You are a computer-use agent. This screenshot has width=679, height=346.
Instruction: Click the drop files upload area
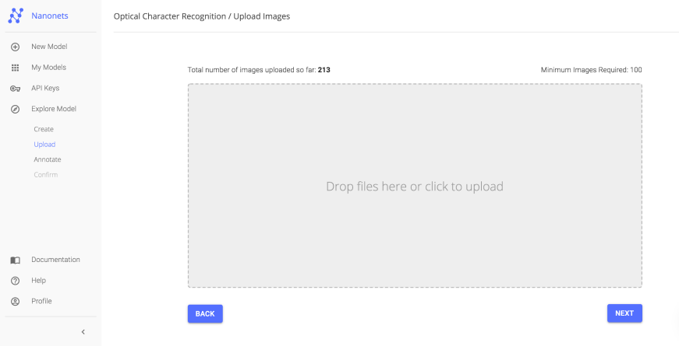(415, 187)
